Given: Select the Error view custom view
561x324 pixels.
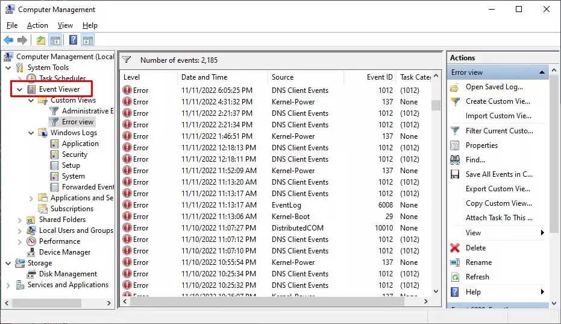Looking at the screenshot, I should (x=78, y=122).
